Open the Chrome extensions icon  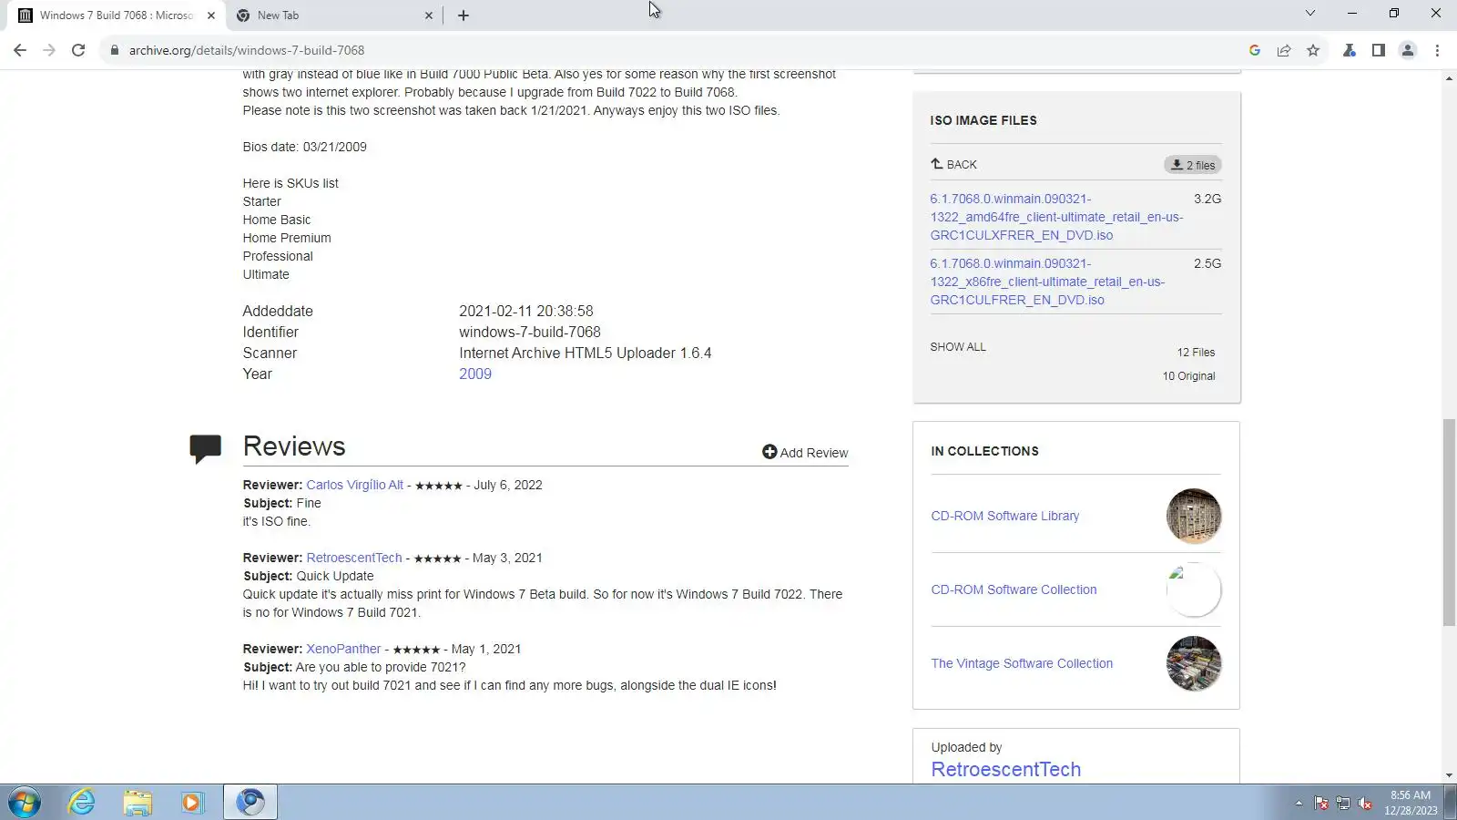click(x=1350, y=50)
